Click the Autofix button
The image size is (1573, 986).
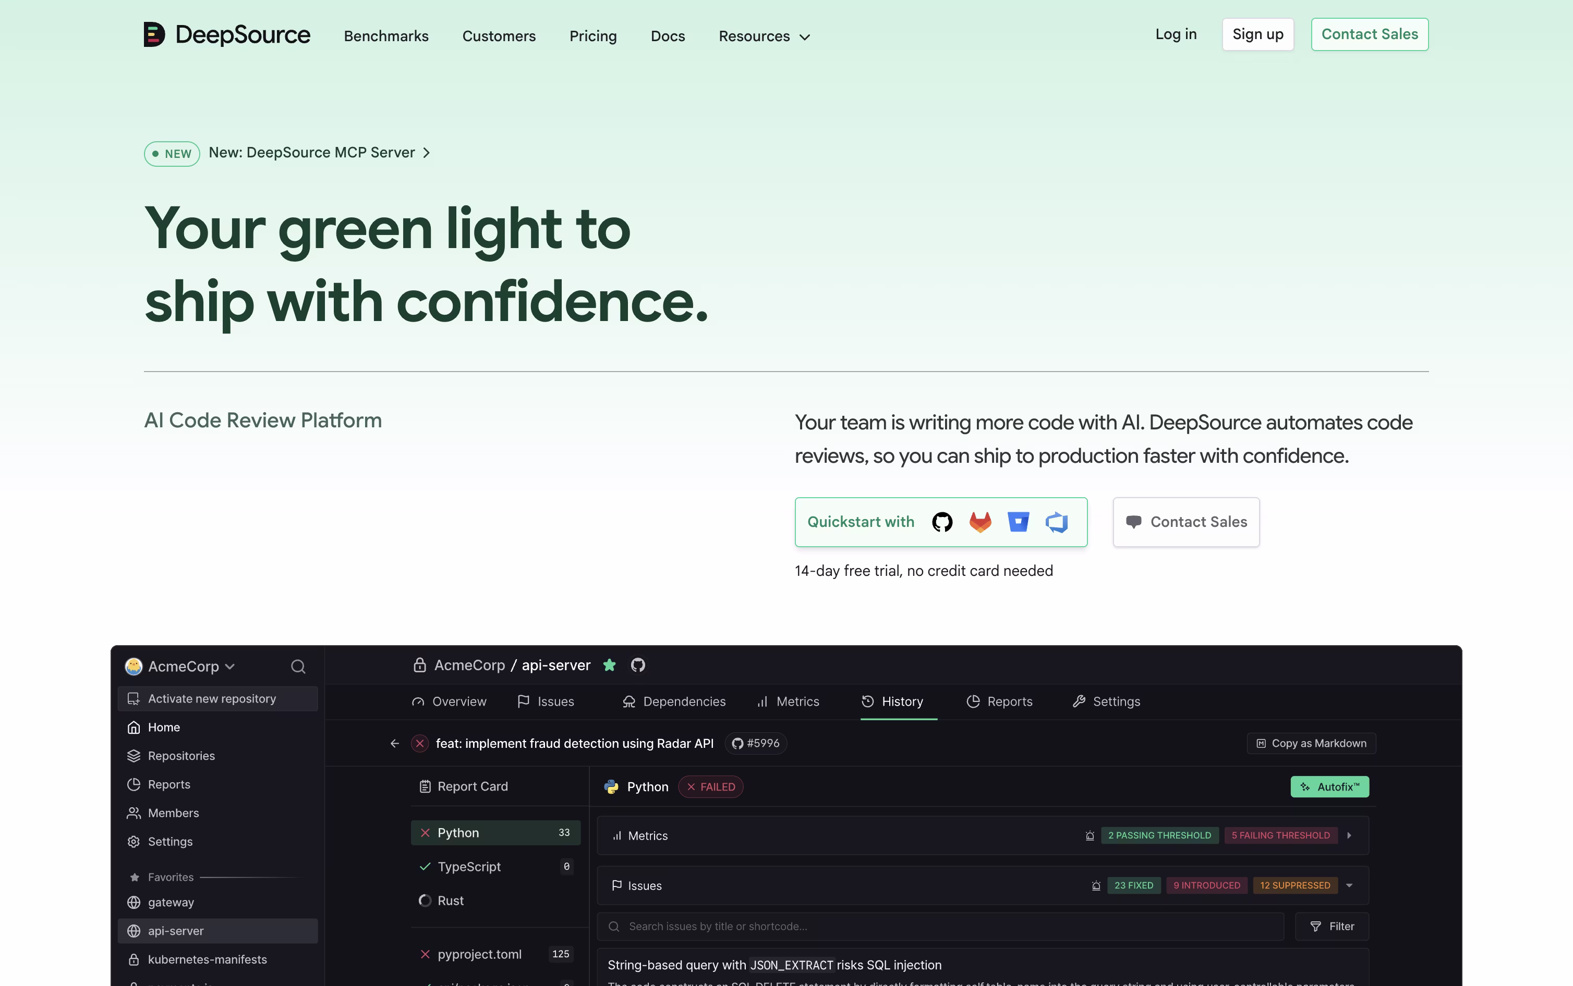[x=1329, y=787]
